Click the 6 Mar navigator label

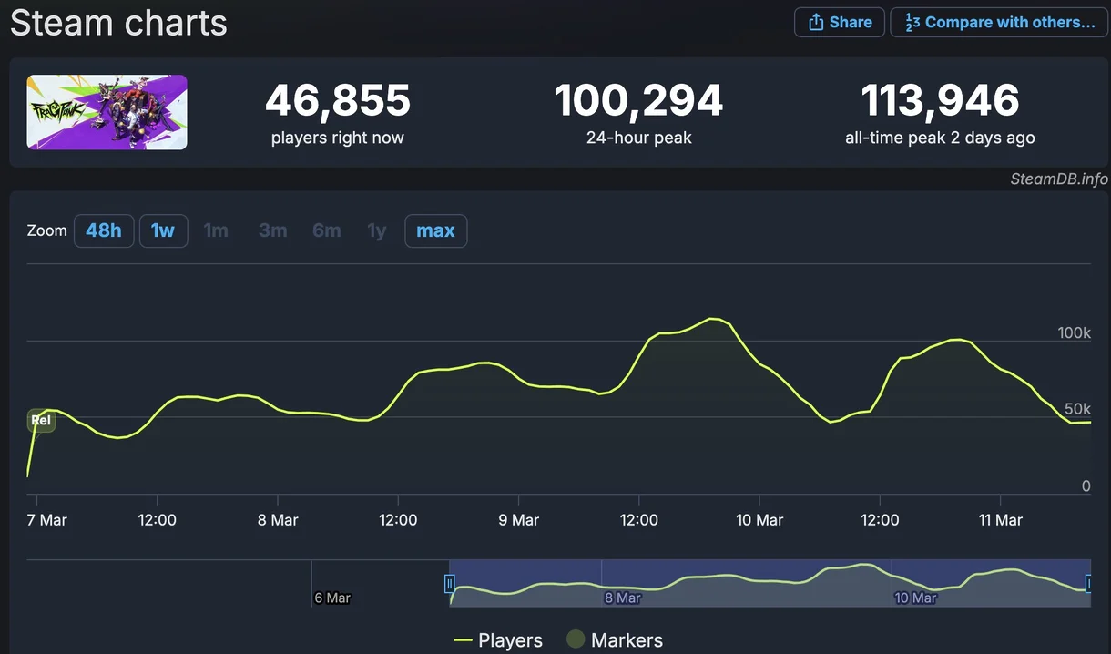[x=332, y=598]
